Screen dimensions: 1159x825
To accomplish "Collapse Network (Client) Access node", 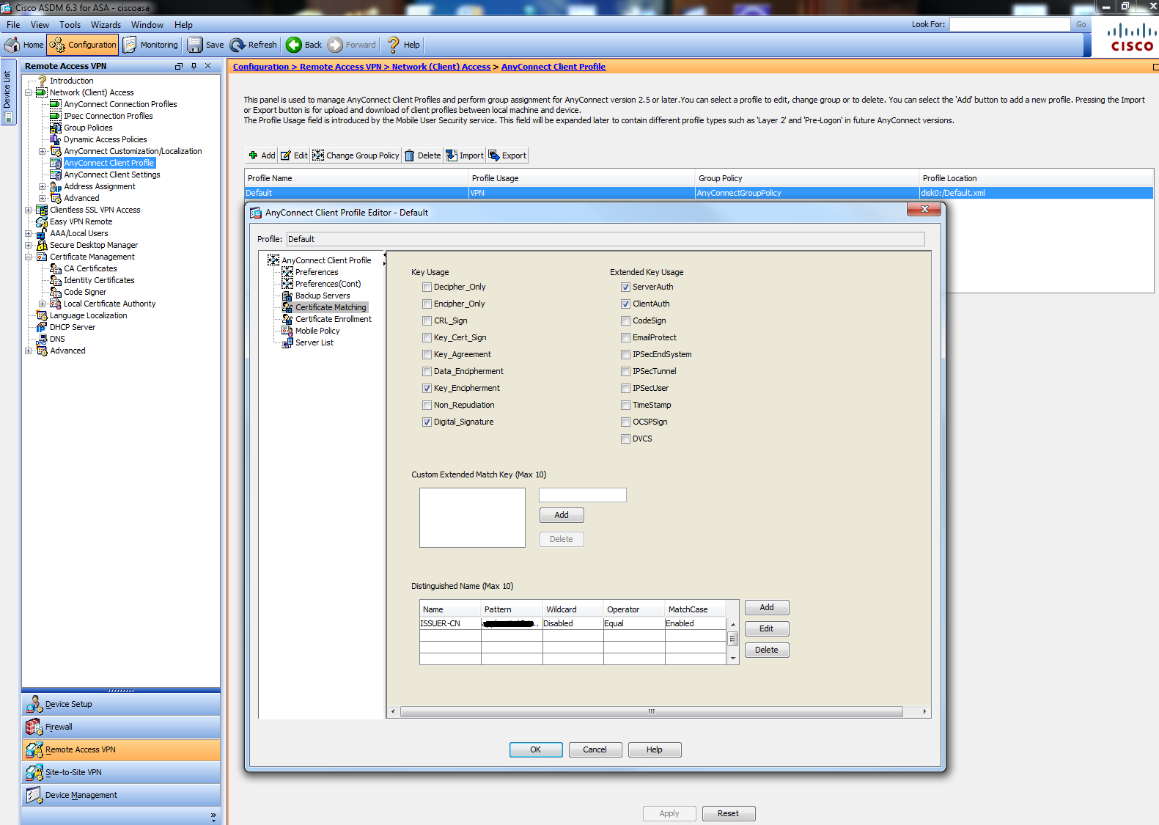I will [x=28, y=92].
